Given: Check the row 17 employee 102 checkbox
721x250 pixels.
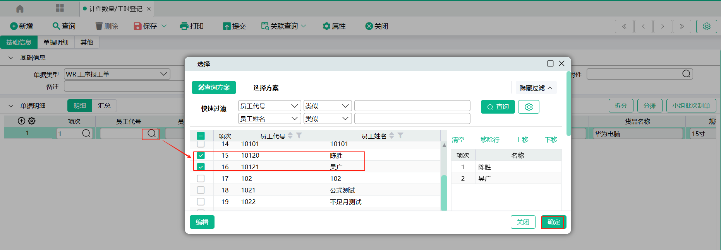Looking at the screenshot, I should 201,179.
